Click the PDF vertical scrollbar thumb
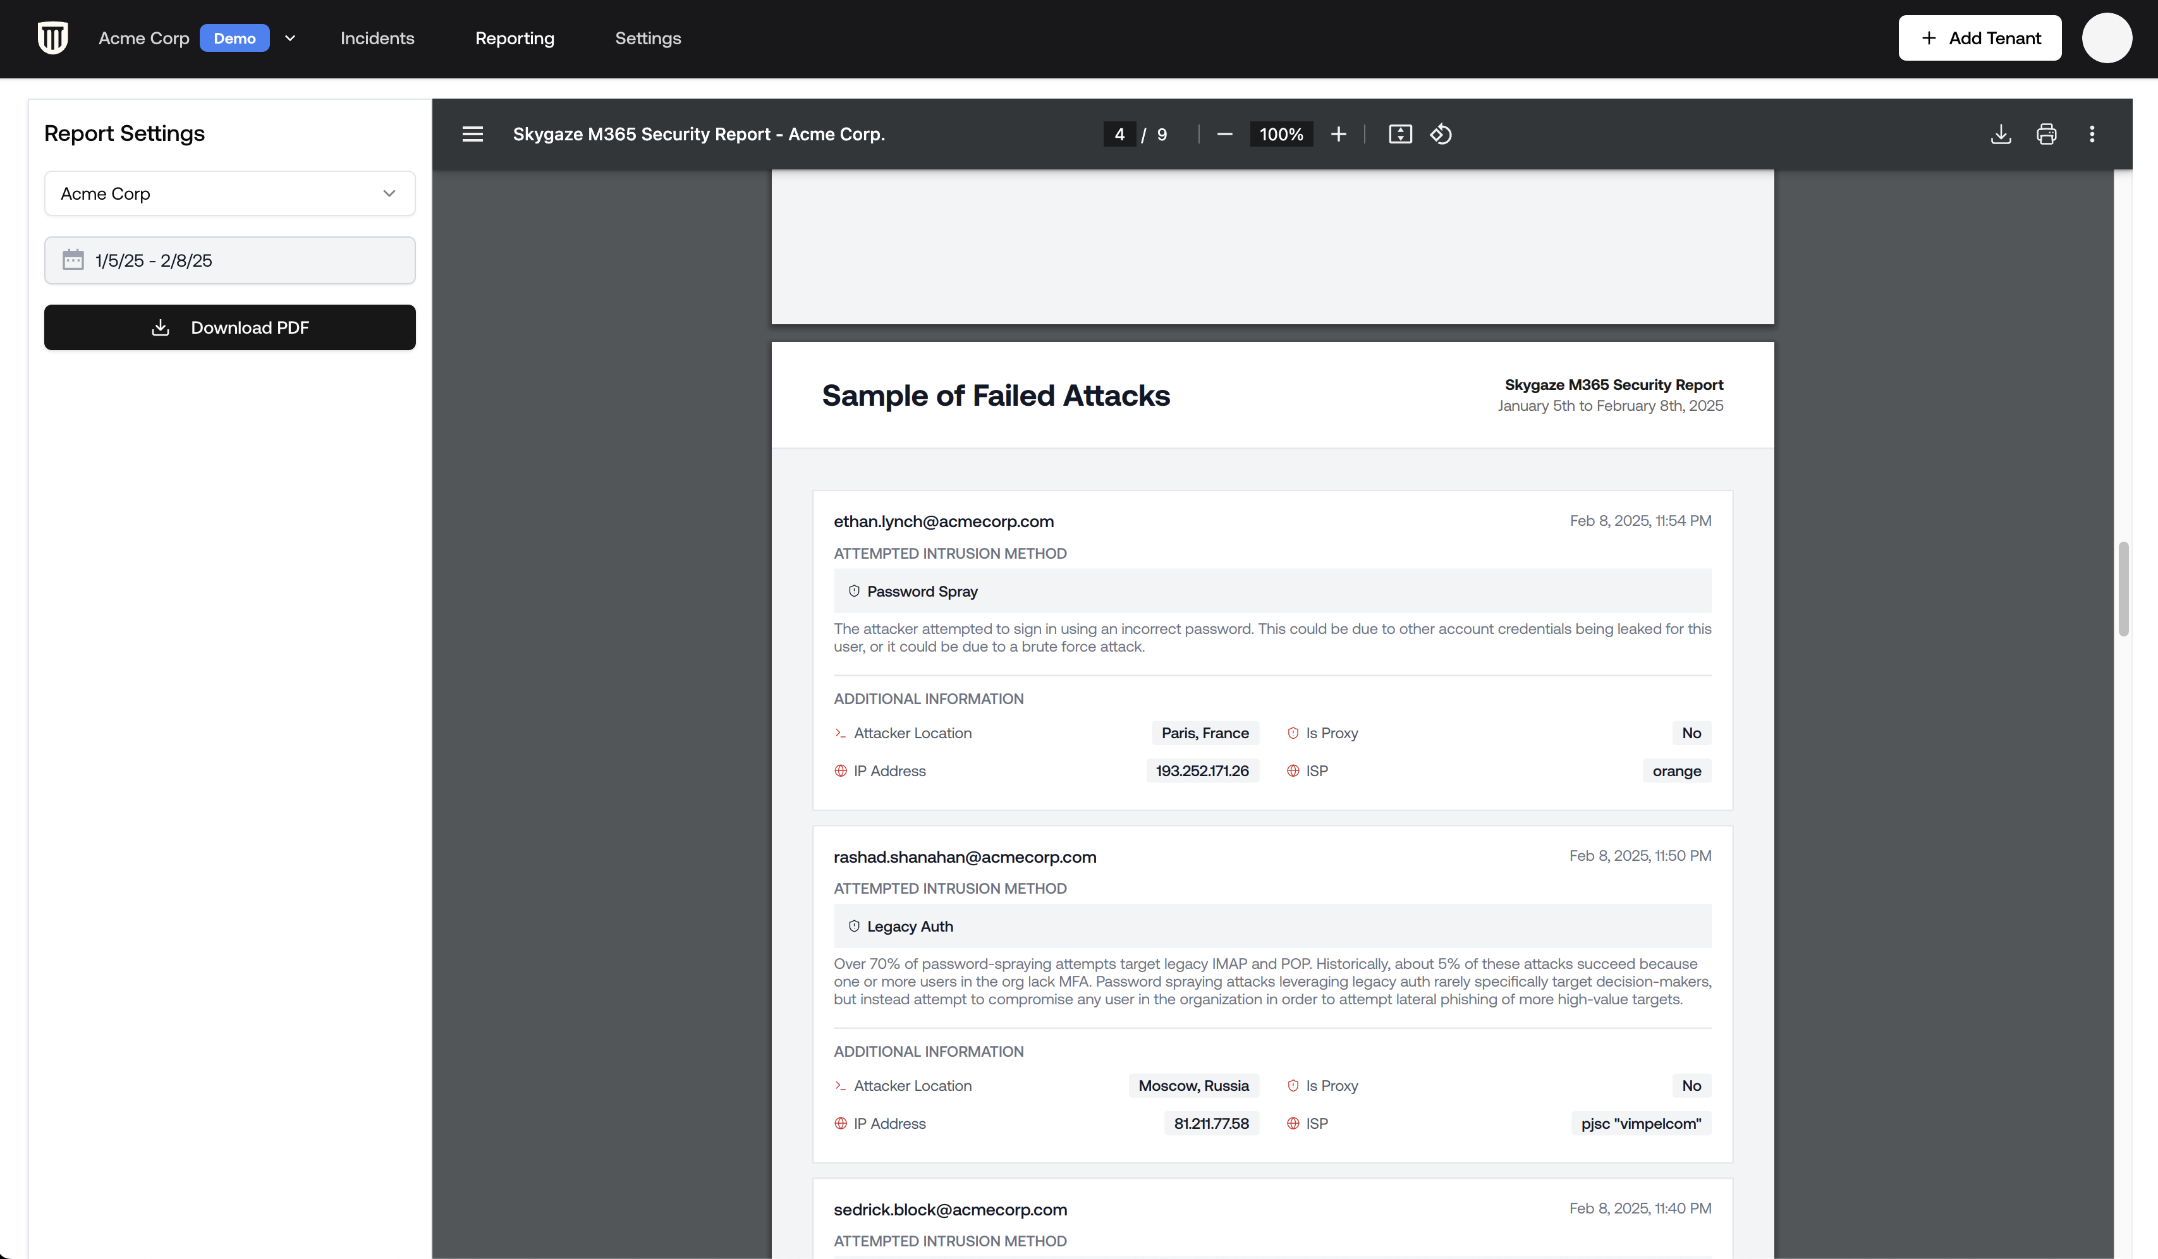Screen dimensions: 2158x1259 click(x=2123, y=589)
